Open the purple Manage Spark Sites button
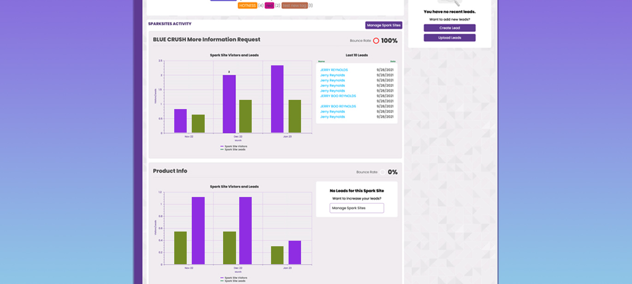This screenshot has width=632, height=284. (x=384, y=25)
